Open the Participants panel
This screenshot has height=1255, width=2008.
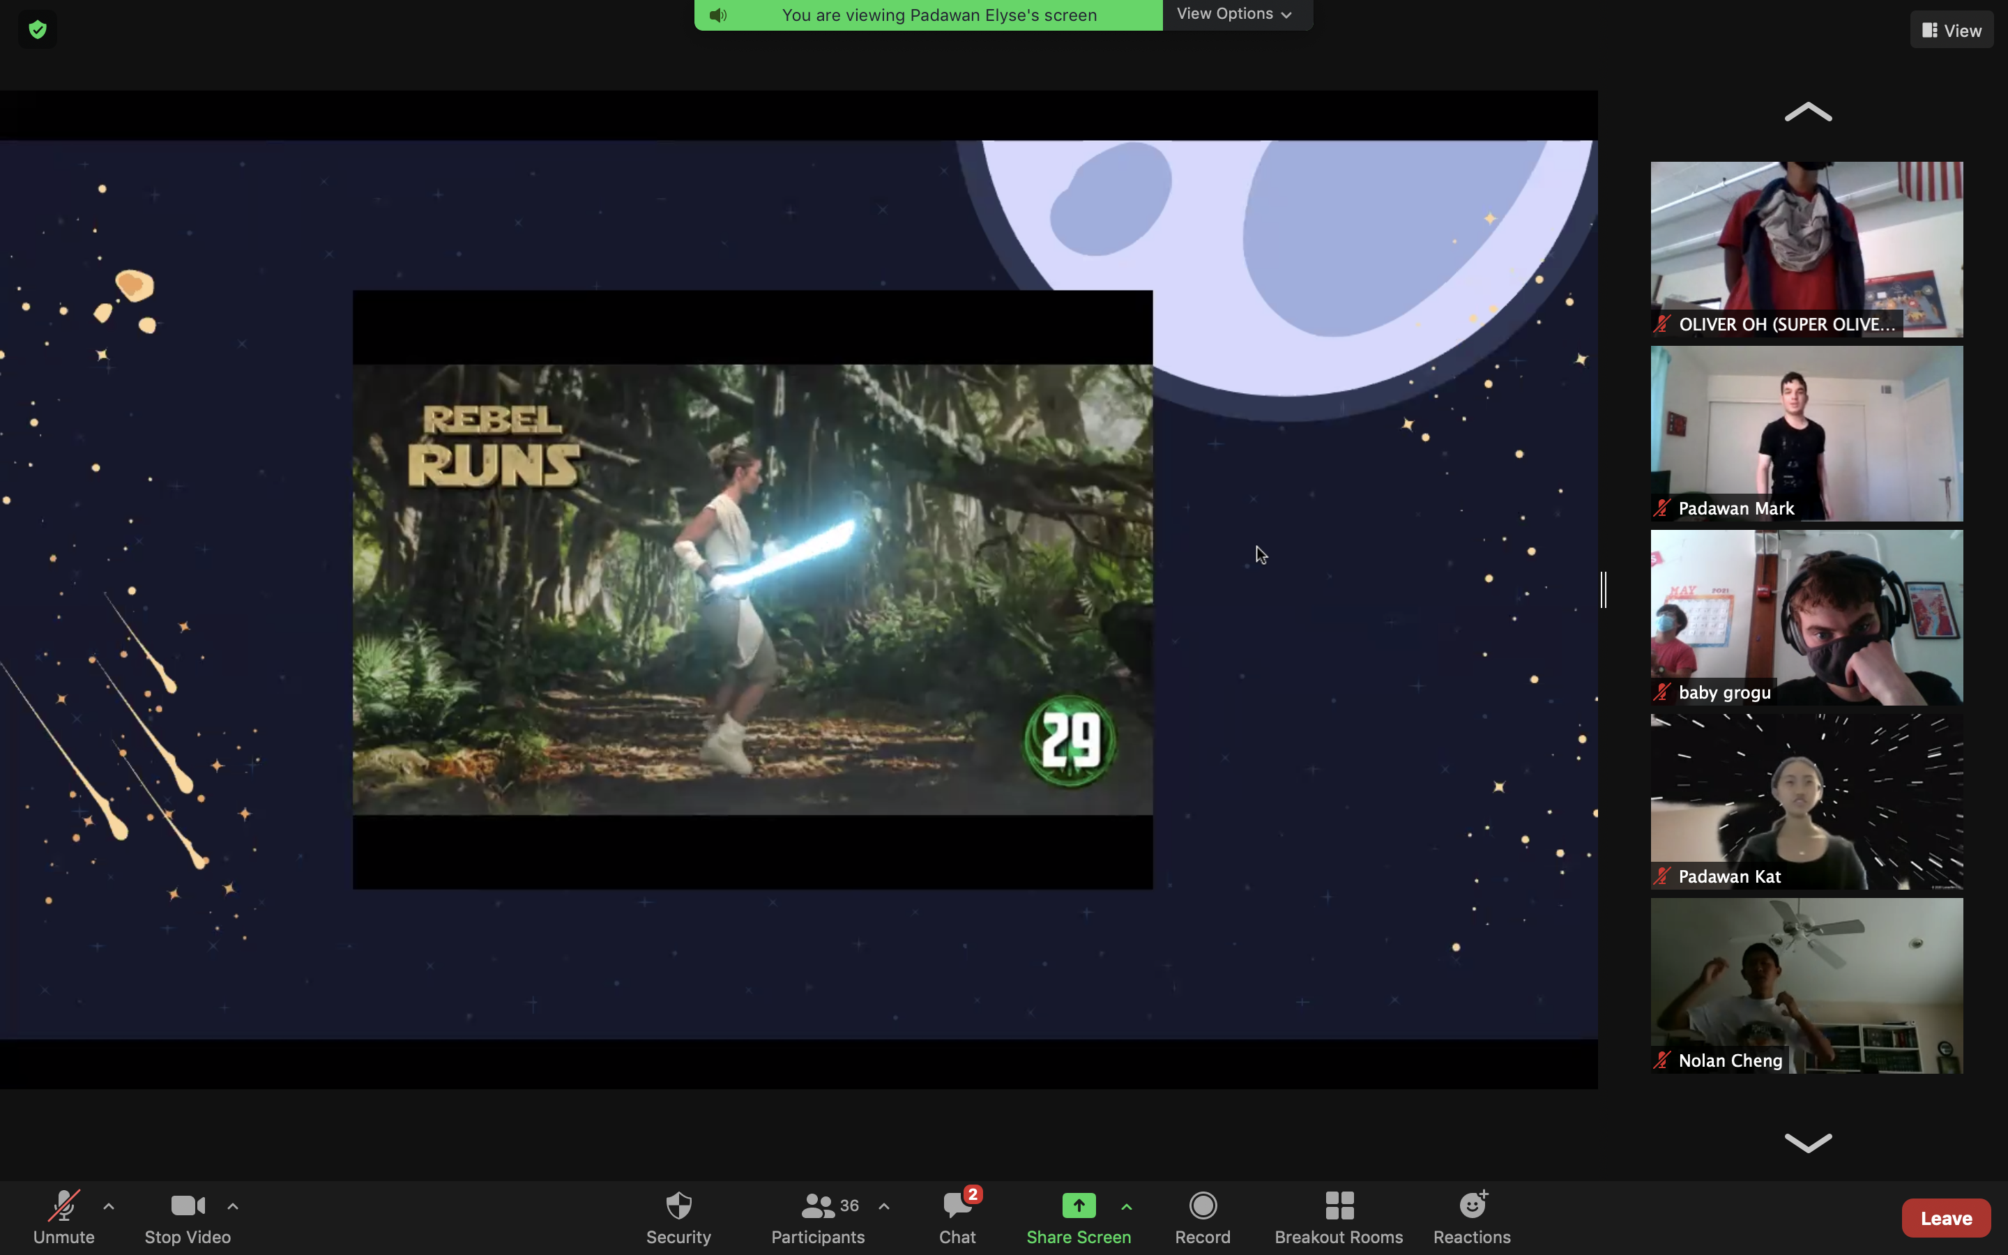tap(818, 1217)
